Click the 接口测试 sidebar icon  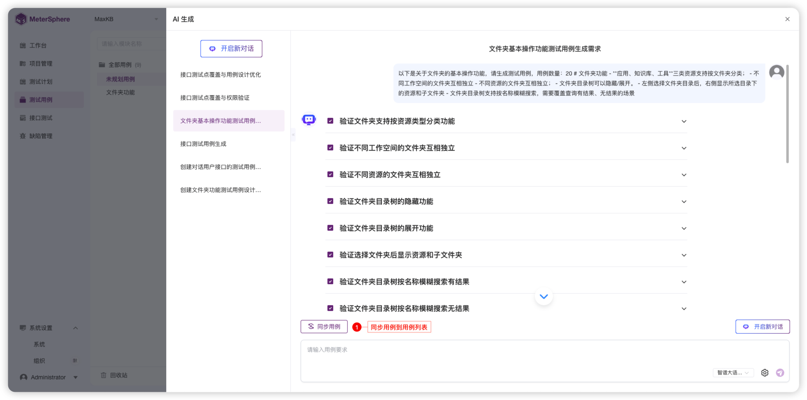(23, 118)
